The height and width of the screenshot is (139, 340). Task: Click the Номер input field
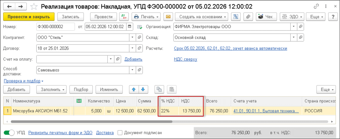tap(56, 27)
